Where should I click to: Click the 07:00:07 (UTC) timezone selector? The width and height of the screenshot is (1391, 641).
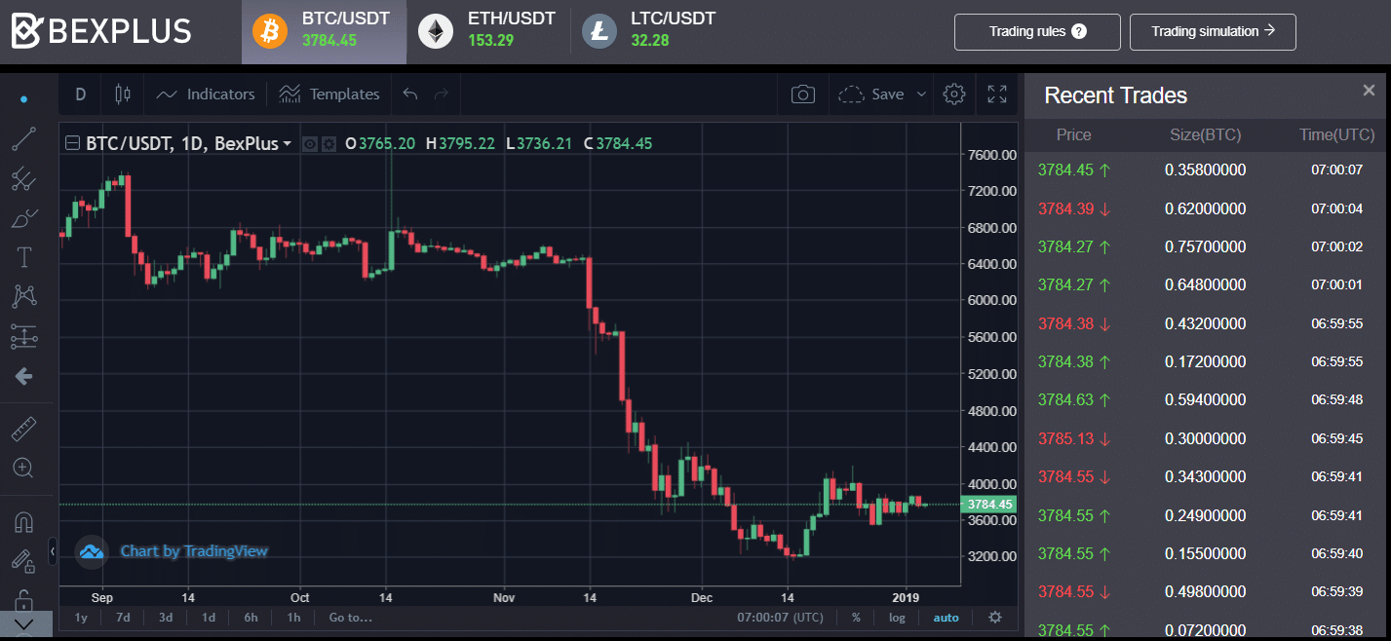780,618
